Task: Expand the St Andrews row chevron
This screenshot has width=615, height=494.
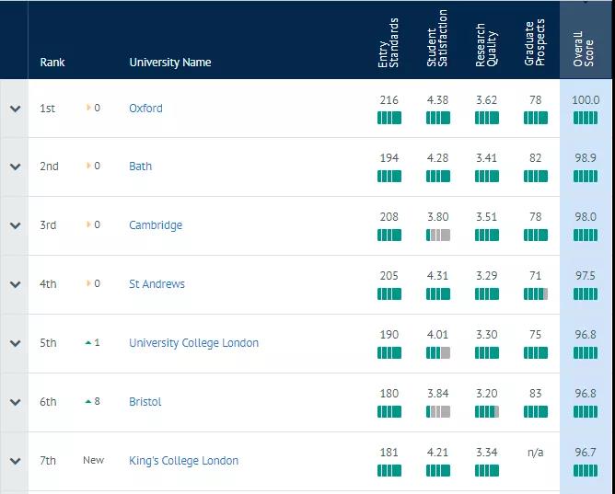Action: tap(15, 284)
